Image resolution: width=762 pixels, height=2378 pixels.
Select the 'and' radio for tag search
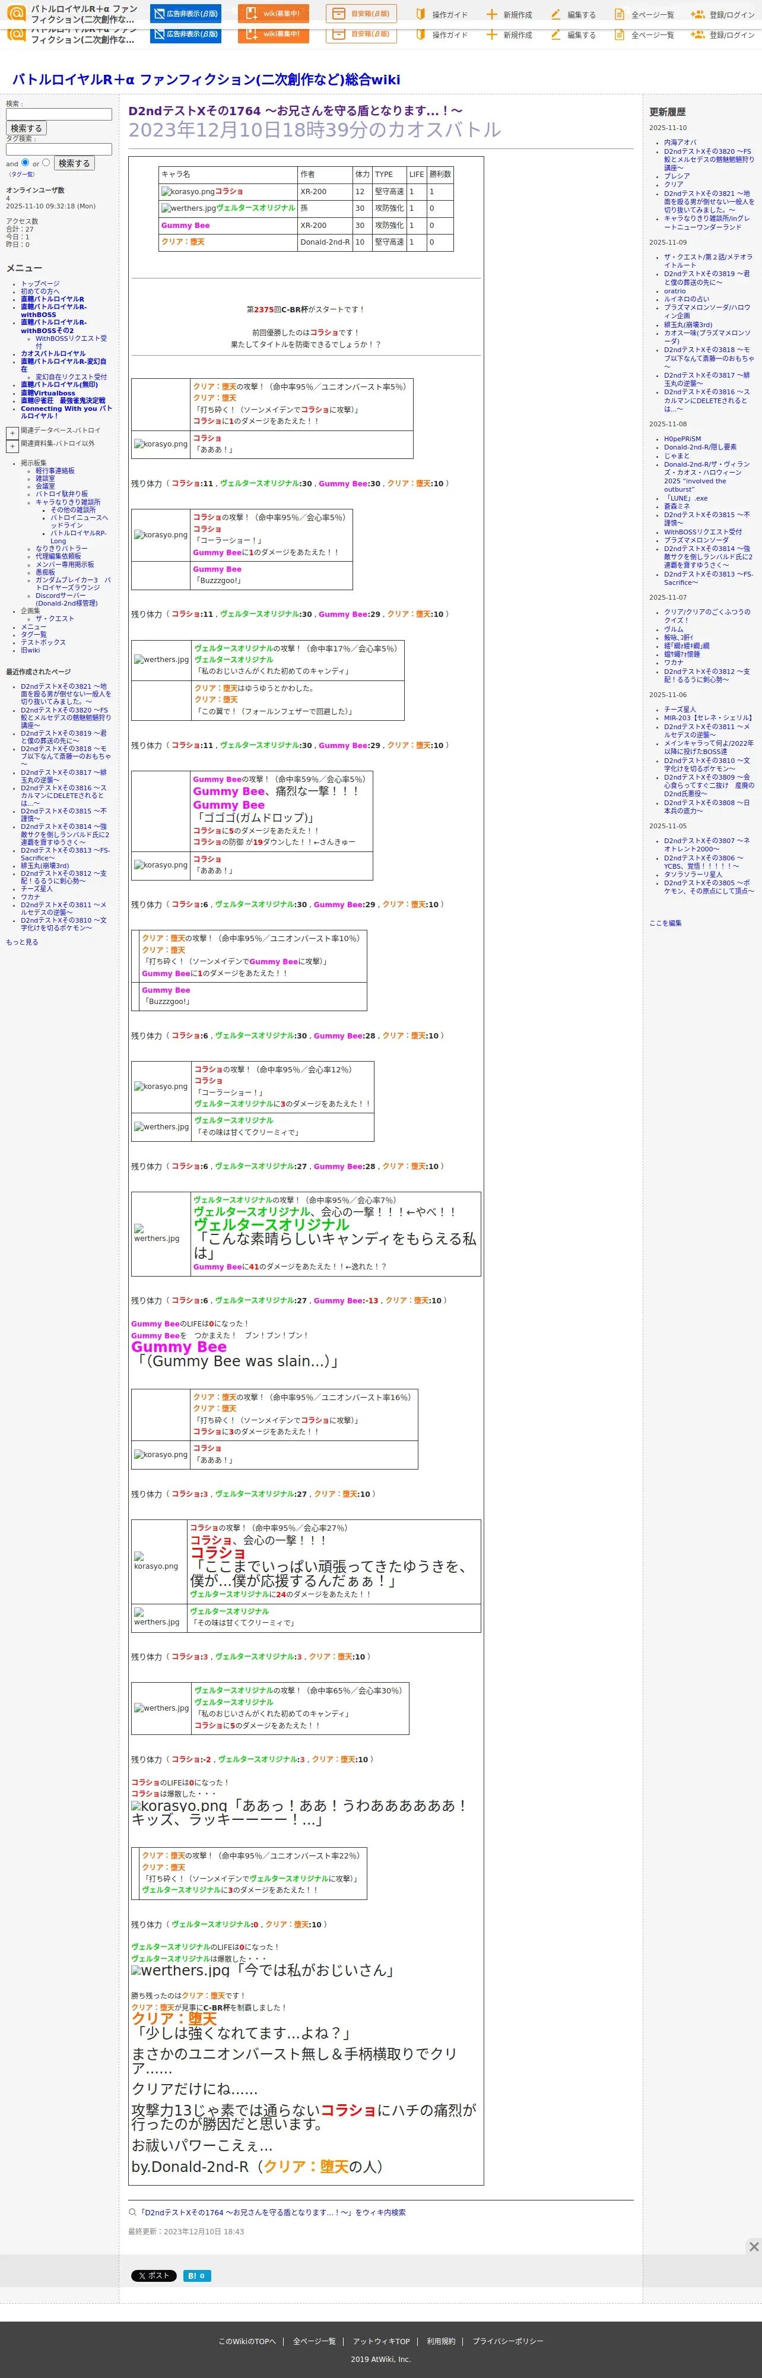(x=25, y=163)
